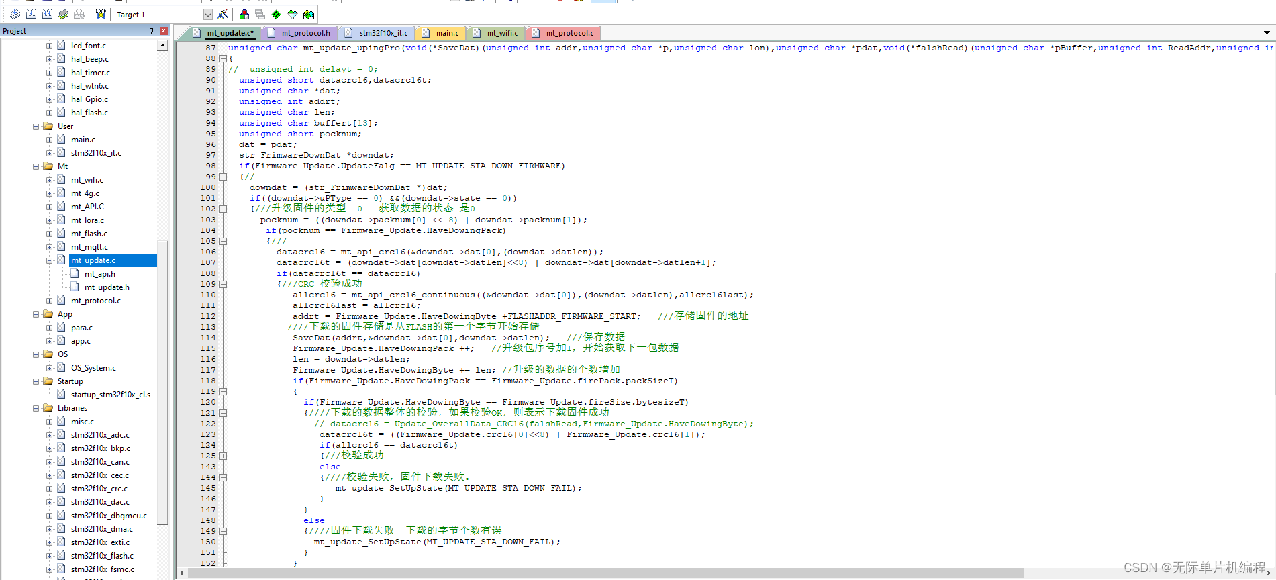Click the else keyword on line 143
The height and width of the screenshot is (580, 1276).
coord(330,467)
